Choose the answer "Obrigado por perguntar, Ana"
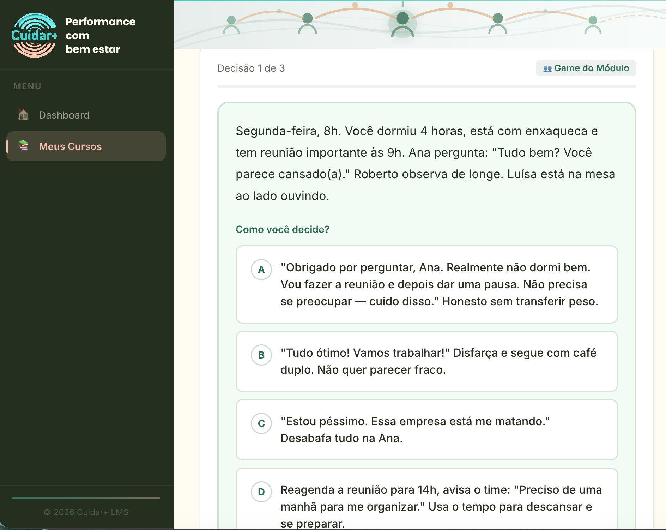666x530 pixels. [x=427, y=284]
